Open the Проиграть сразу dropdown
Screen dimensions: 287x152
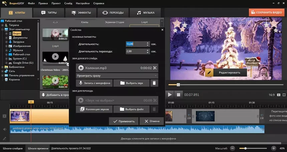[117, 76]
